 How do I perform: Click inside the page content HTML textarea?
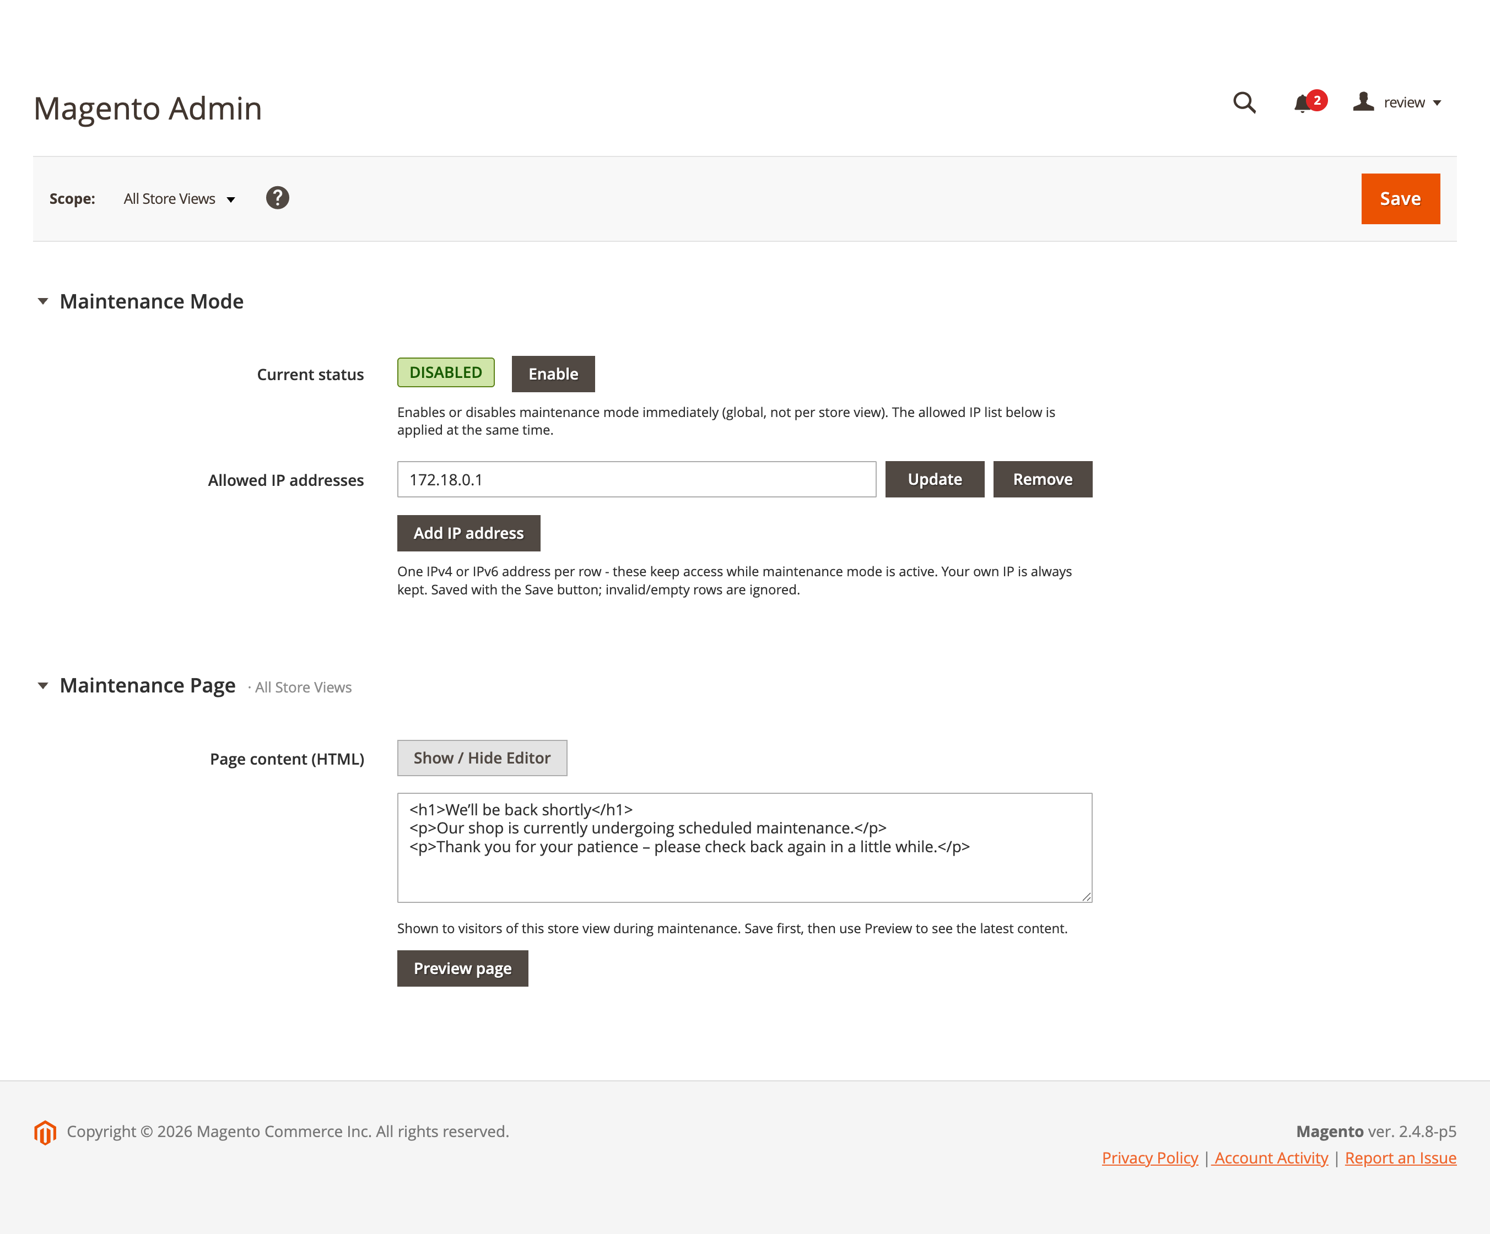click(744, 848)
